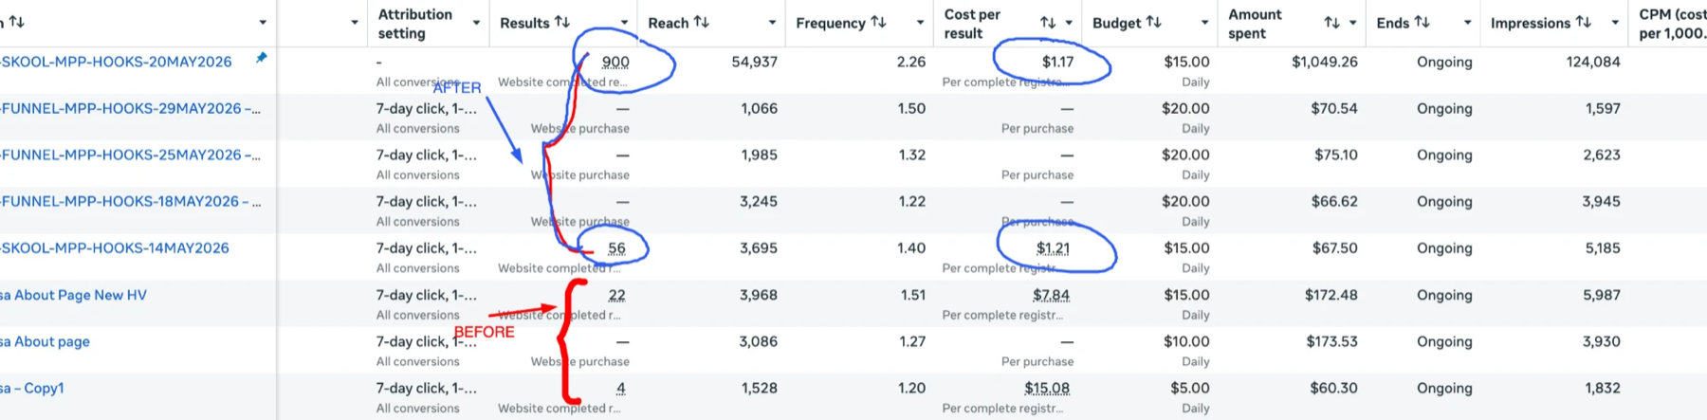The width and height of the screenshot is (1707, 420).
Task: Sort by Amount spent arrows
Action: 1332,23
